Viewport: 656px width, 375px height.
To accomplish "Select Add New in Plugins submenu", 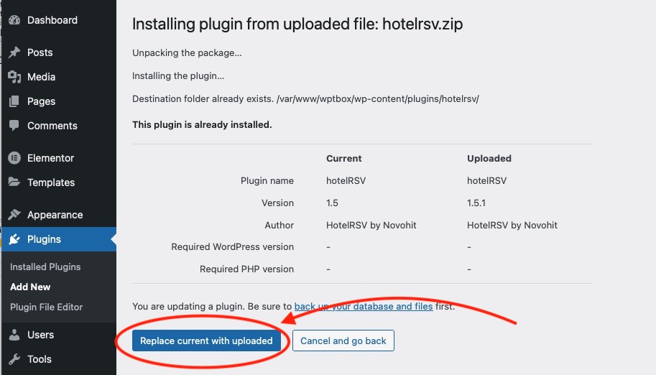I will point(30,287).
